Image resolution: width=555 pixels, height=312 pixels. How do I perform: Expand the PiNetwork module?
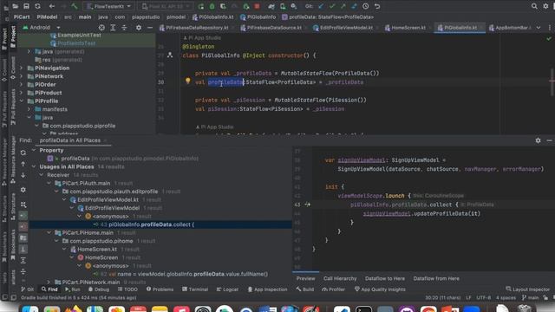click(21, 76)
